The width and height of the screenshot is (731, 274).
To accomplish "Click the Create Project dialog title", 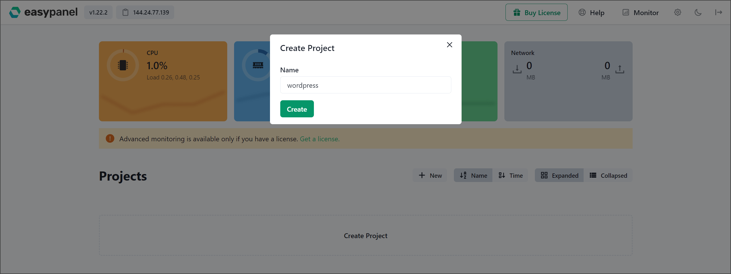I will click(x=307, y=48).
